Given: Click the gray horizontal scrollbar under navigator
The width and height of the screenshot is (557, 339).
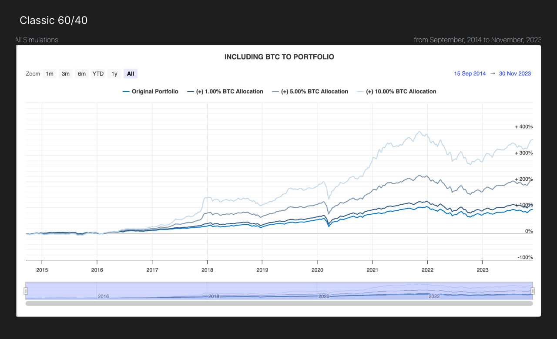Looking at the screenshot, I should [x=279, y=303].
